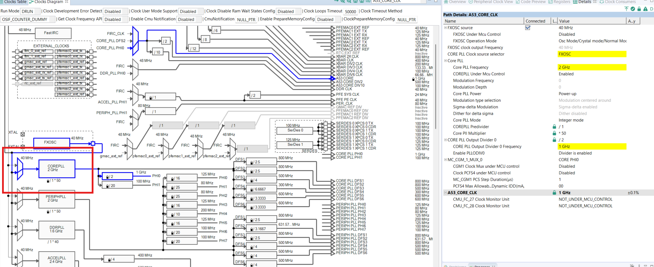Select the FXOSC block in the diagram
The height and width of the screenshot is (267, 654).
pos(52,142)
